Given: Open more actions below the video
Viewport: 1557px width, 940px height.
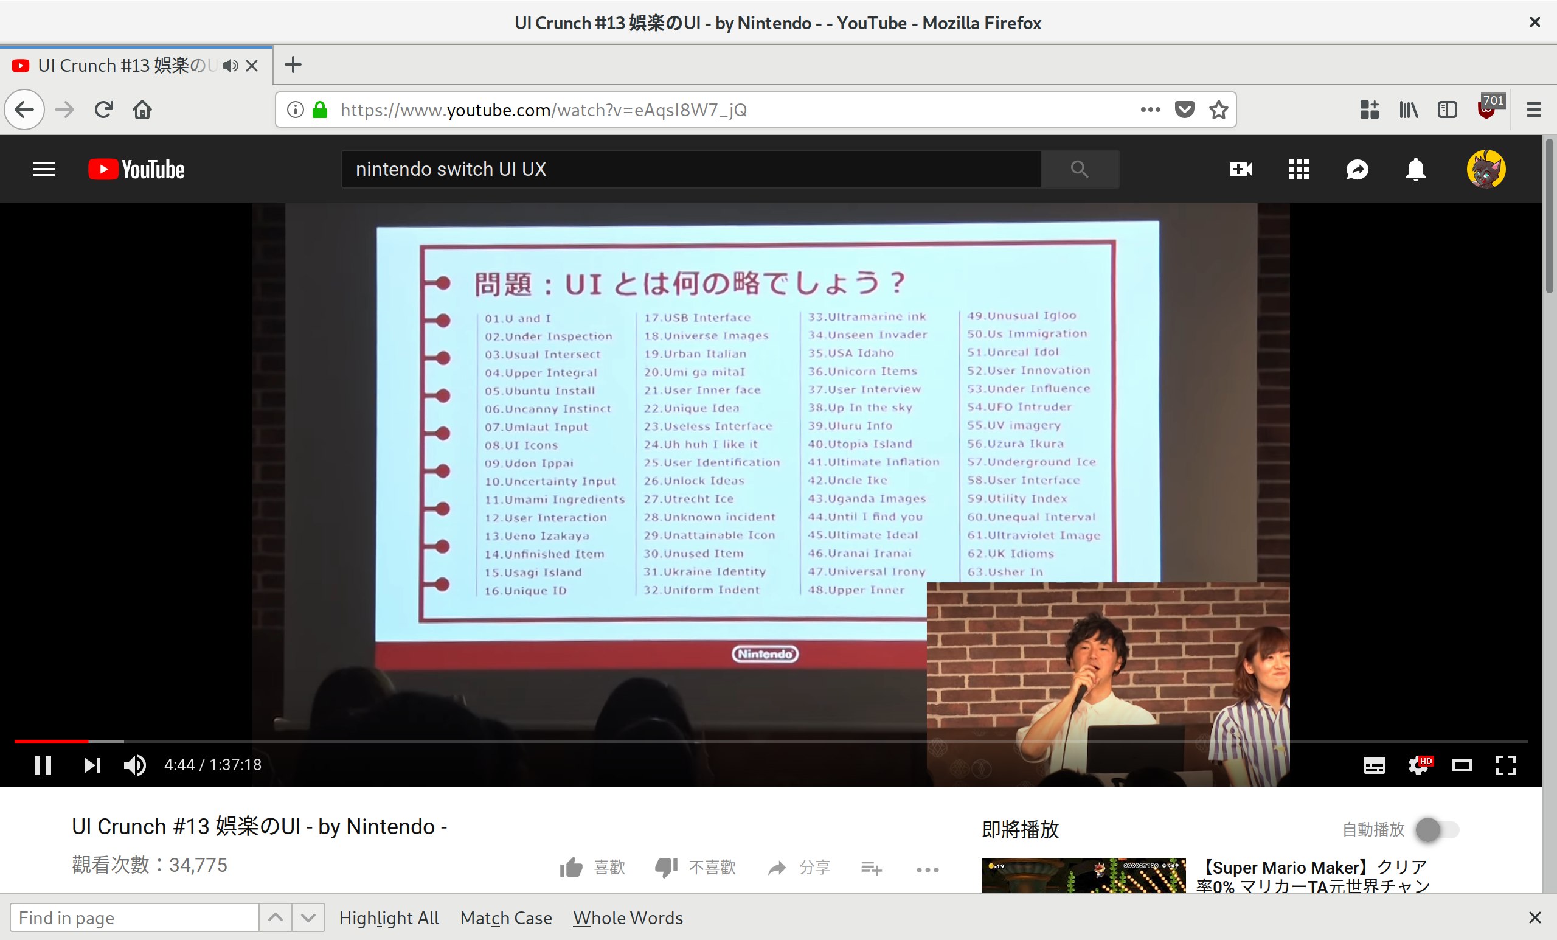Looking at the screenshot, I should pos(927,870).
